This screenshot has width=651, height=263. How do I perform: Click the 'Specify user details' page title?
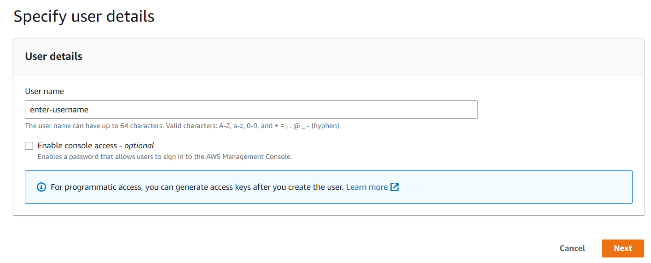coord(84,17)
